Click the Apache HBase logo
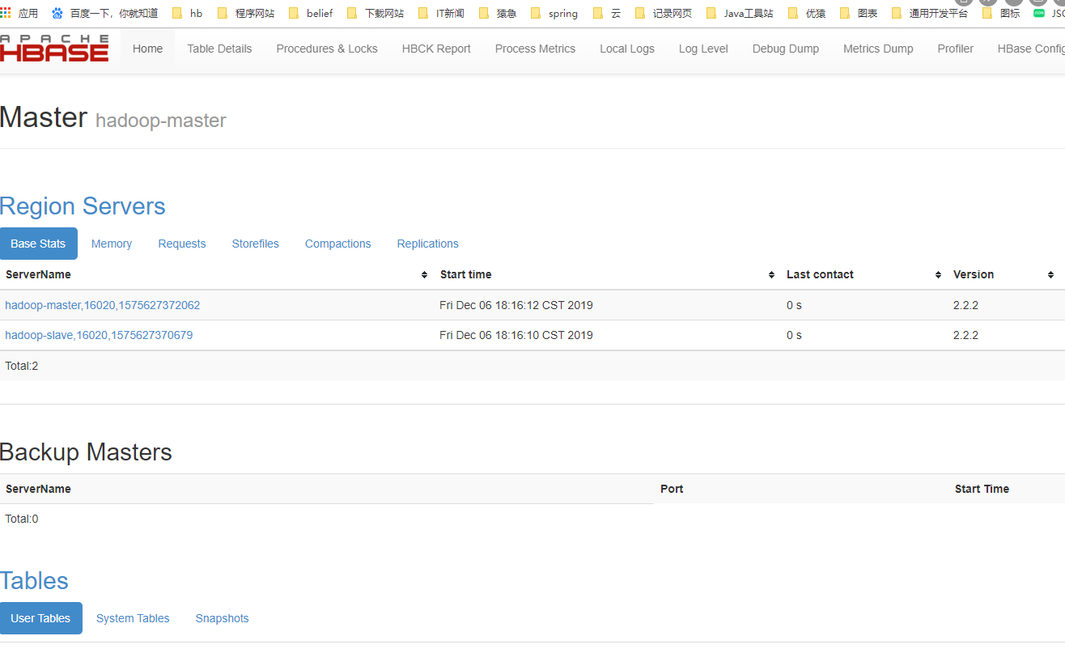This screenshot has height=653, width=1065. click(x=53, y=47)
